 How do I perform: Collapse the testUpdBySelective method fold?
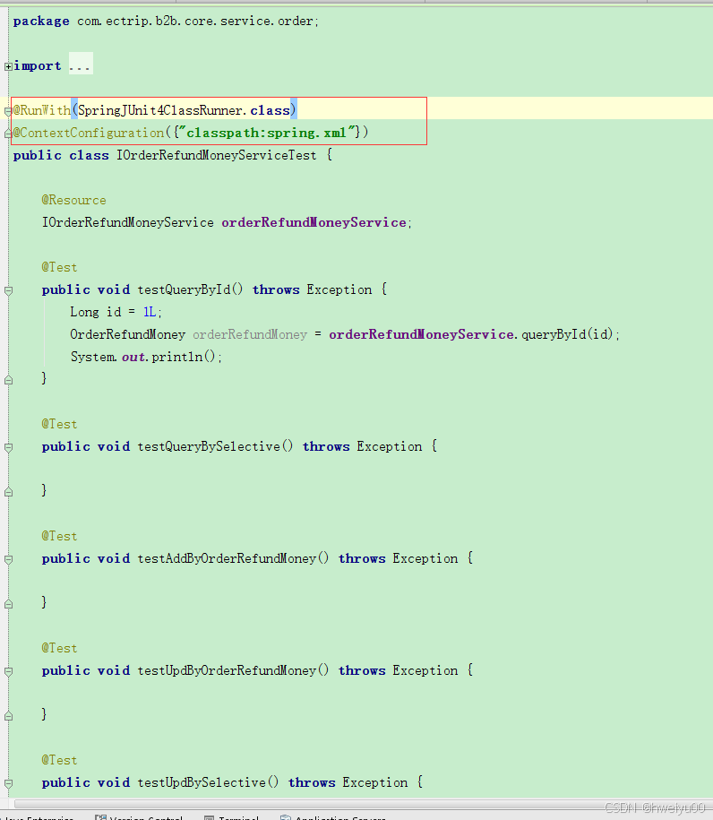8,783
